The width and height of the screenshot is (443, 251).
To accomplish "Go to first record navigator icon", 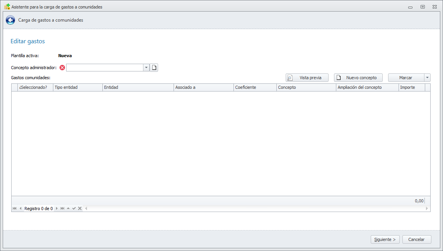I will [x=14, y=209].
